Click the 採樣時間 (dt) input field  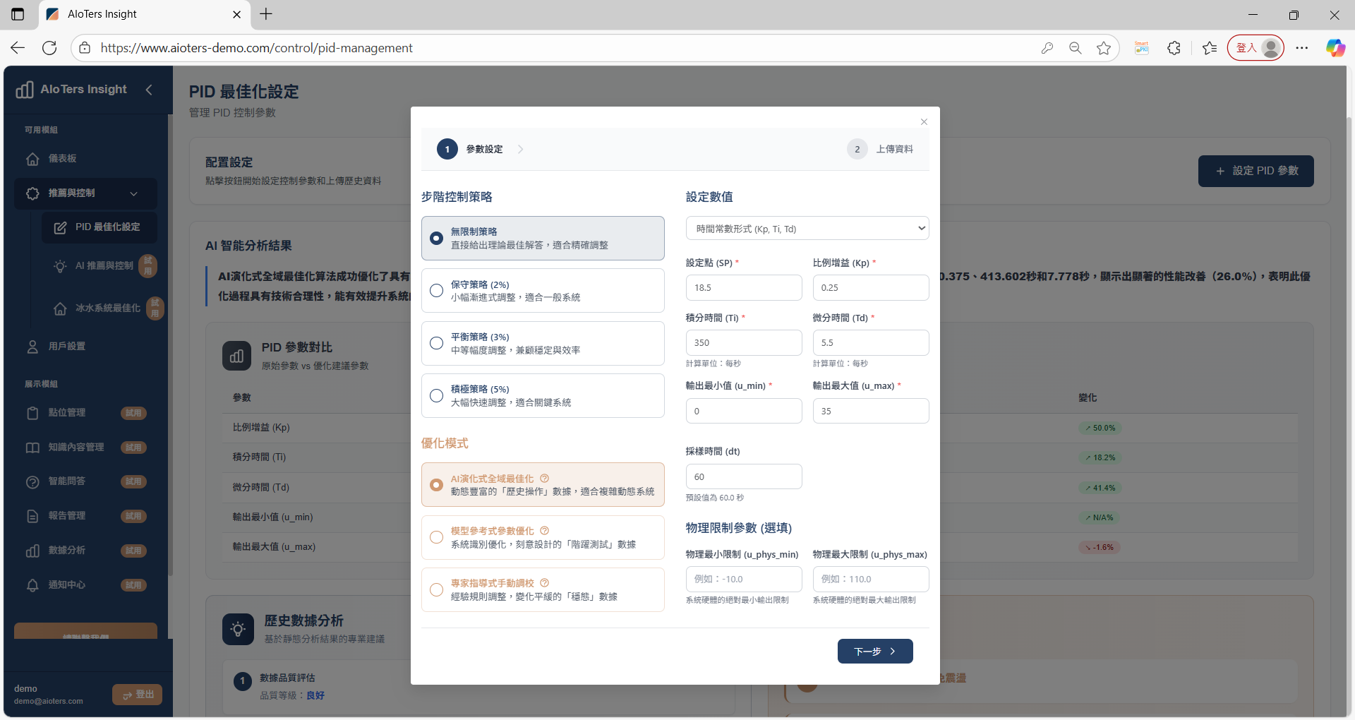[744, 476]
